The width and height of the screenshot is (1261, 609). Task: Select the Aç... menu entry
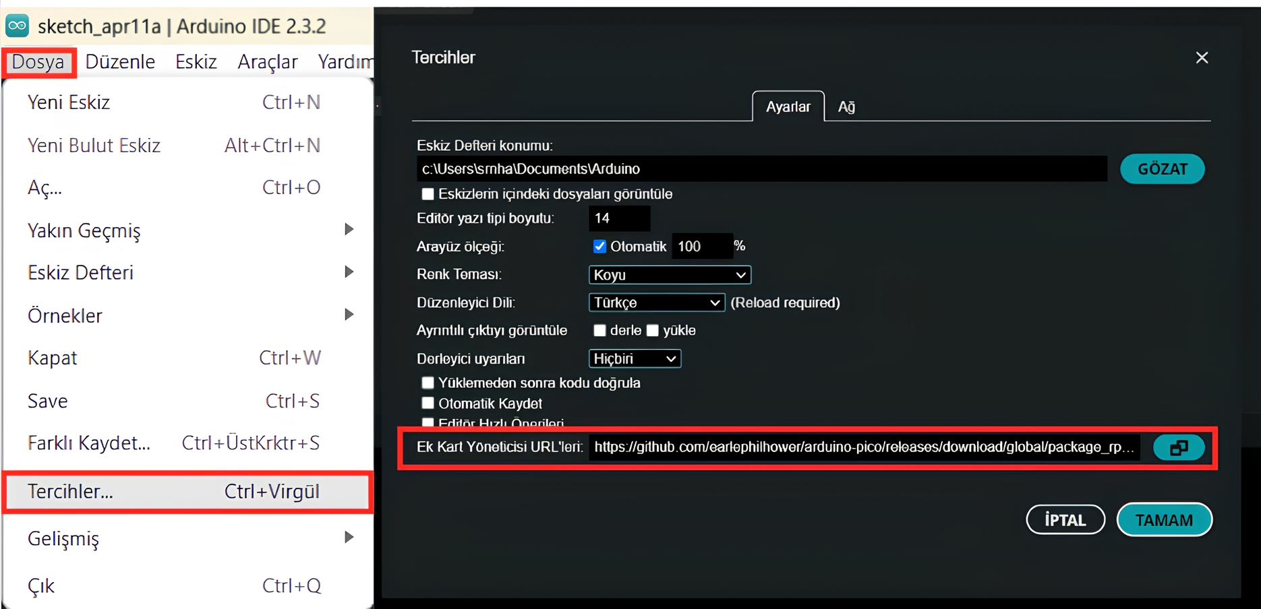pyautogui.click(x=187, y=187)
